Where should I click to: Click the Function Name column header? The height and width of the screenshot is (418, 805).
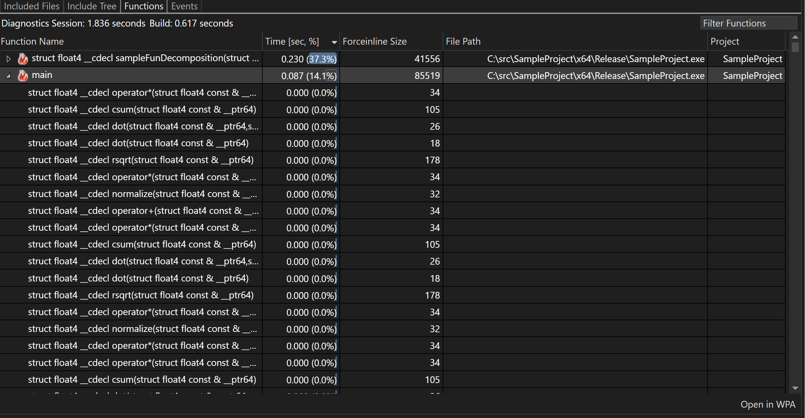(x=32, y=41)
